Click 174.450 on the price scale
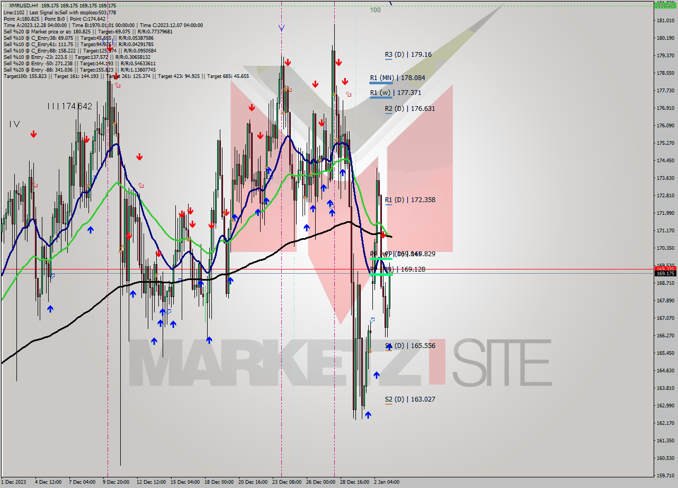This screenshot has height=488, width=678. (665, 160)
